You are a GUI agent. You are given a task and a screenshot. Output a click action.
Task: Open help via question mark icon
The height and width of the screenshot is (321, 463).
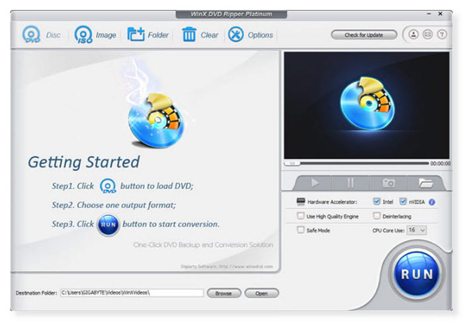442,34
